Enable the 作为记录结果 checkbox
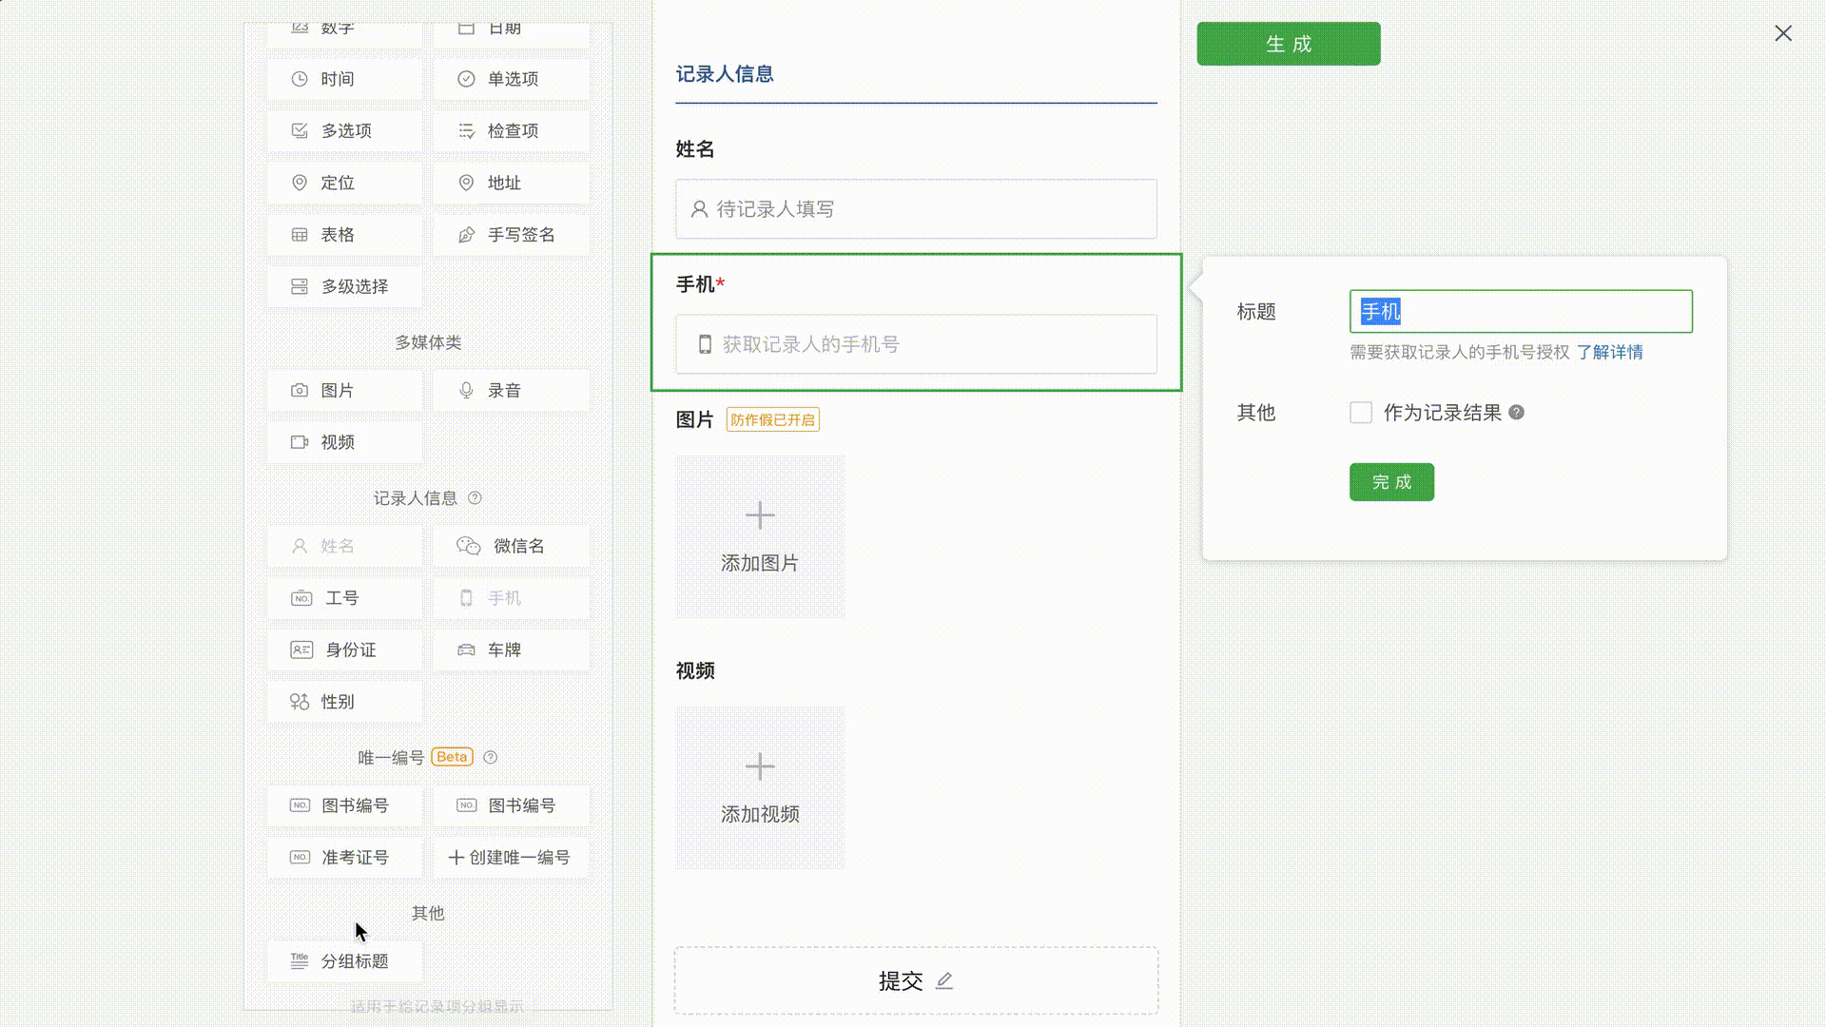Screen dimensions: 1826x1027 pos(1361,413)
